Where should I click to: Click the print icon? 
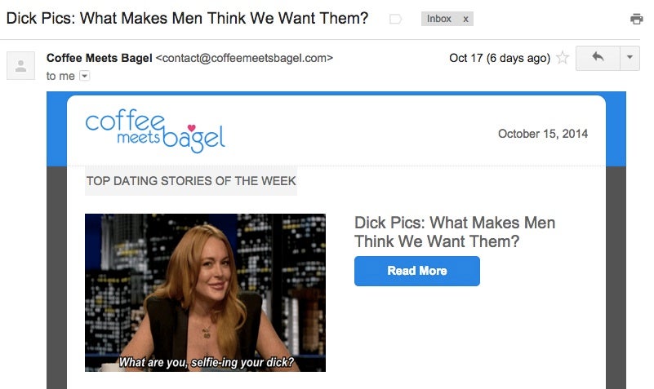(x=636, y=19)
